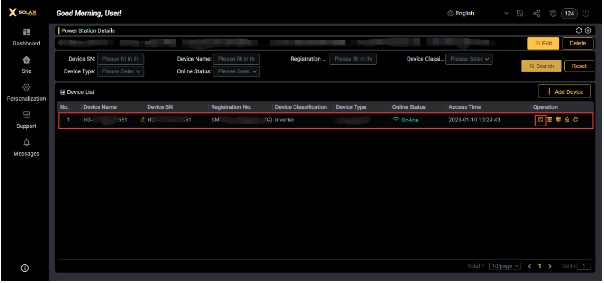Screen dimensions: 604x283
Task: Expand the Online Status dropdown
Action: (237, 71)
